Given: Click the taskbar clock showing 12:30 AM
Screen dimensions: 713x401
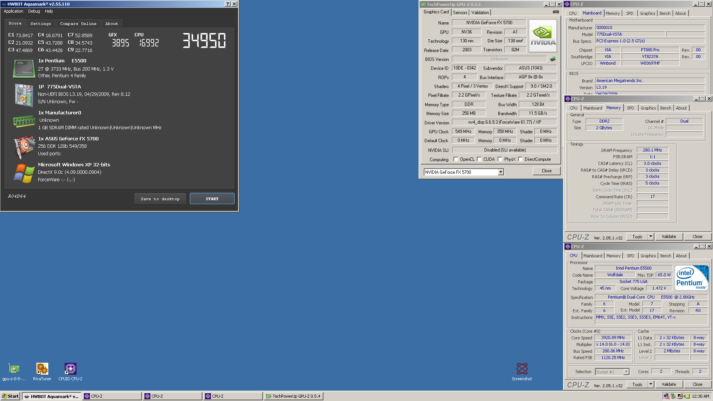Looking at the screenshot, I should point(700,396).
